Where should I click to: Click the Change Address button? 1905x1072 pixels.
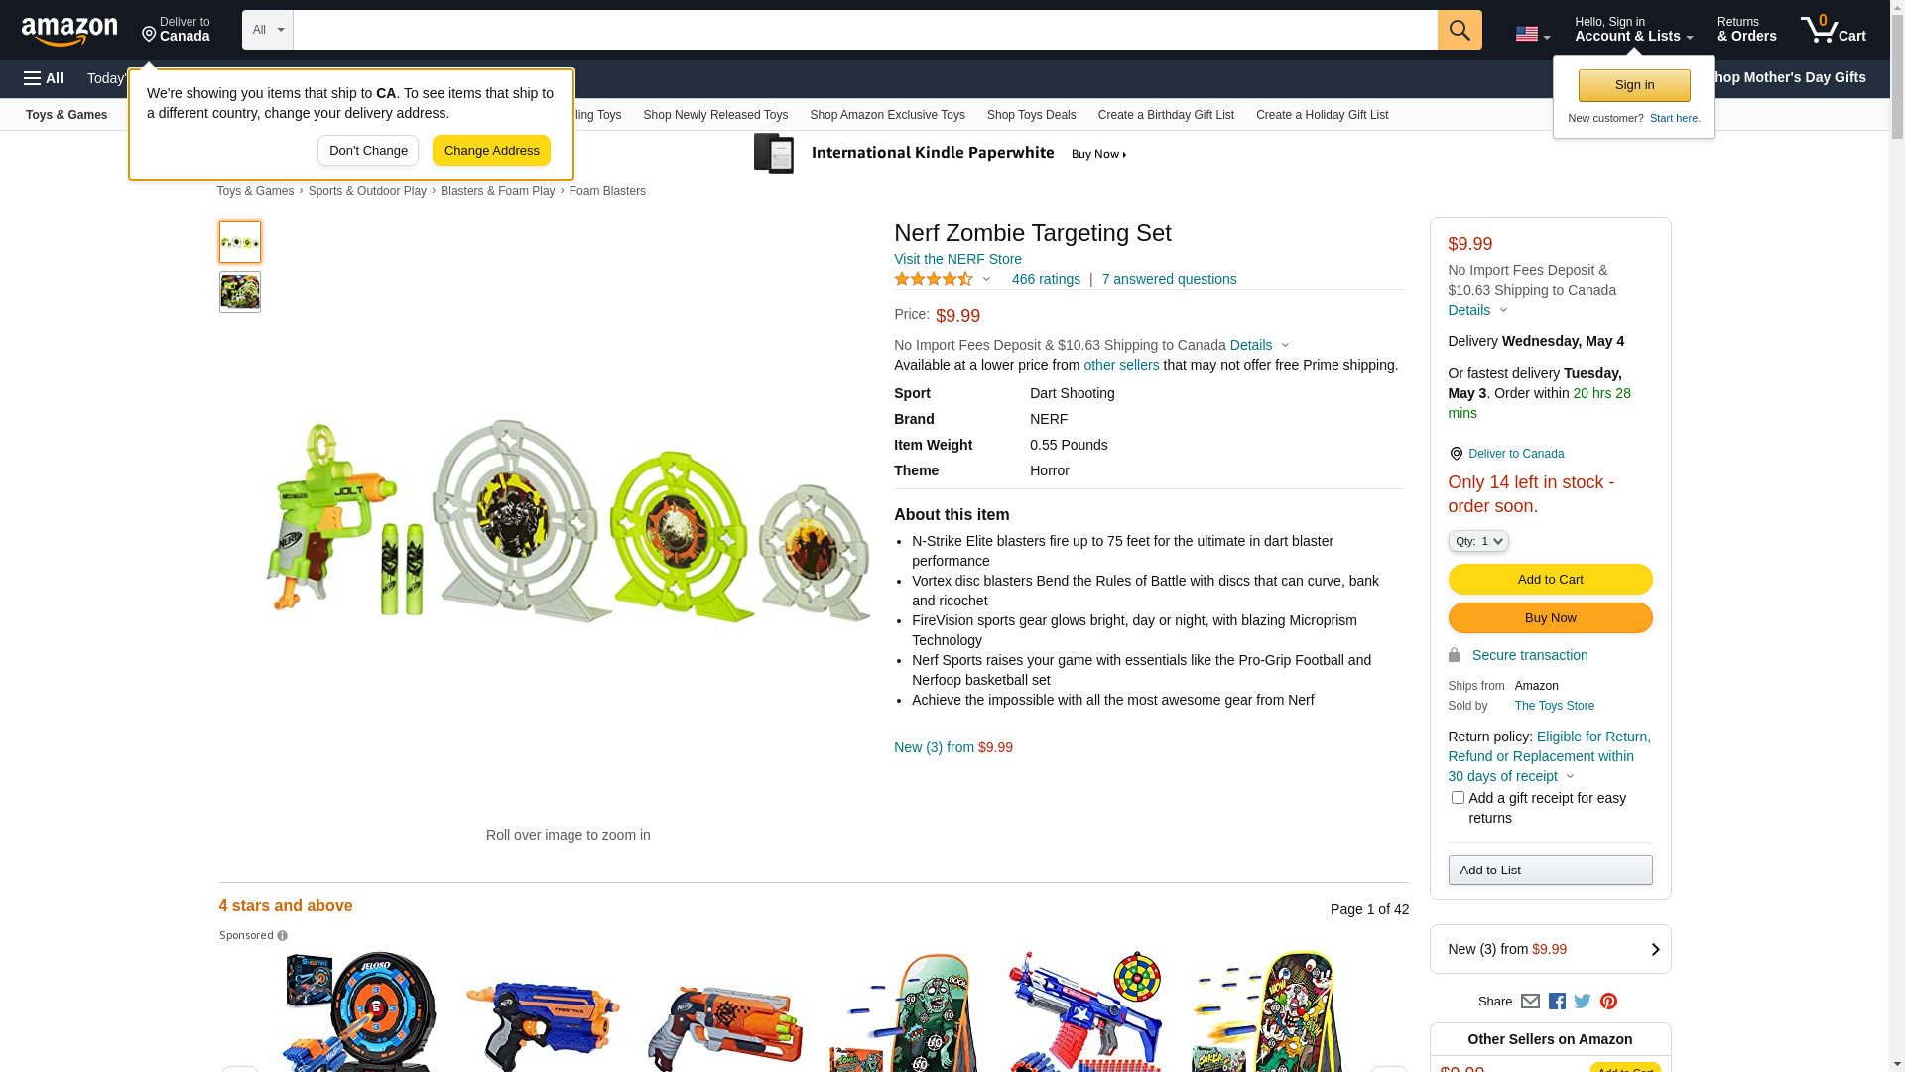coord(491,151)
